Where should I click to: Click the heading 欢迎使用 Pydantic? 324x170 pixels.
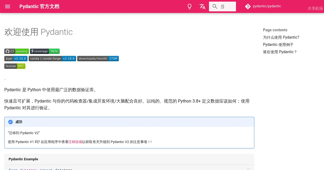39,32
